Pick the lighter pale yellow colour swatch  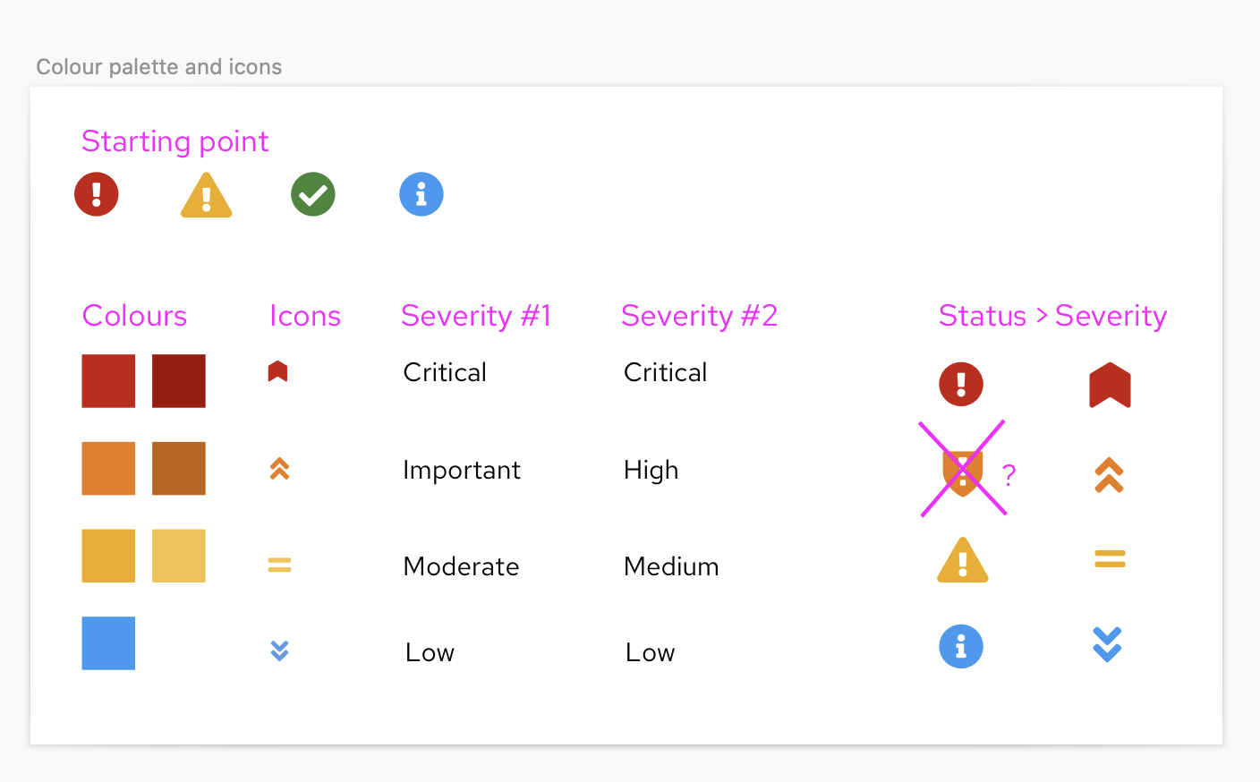tap(179, 556)
